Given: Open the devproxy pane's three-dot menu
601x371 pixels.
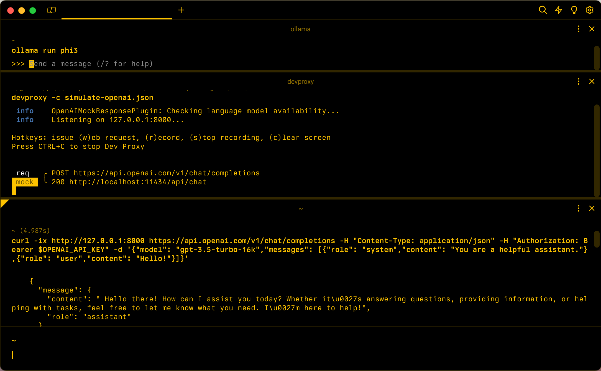Looking at the screenshot, I should 578,81.
